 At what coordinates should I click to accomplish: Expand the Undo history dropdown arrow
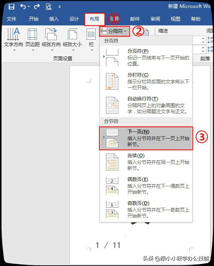click(29, 7)
